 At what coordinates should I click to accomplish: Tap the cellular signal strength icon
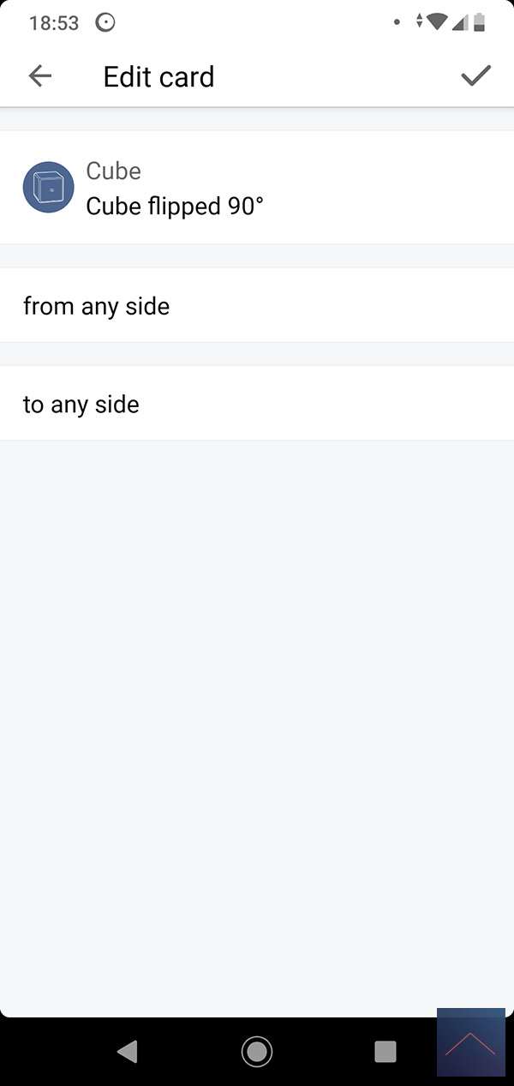pos(460,22)
